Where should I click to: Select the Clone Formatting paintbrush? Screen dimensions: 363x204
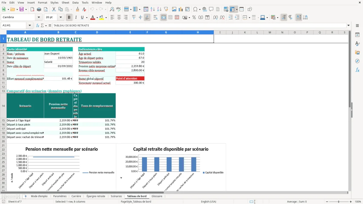[77, 9]
